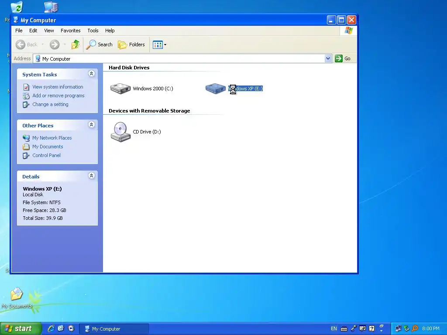
Task: Click the Start button
Action: click(21, 328)
